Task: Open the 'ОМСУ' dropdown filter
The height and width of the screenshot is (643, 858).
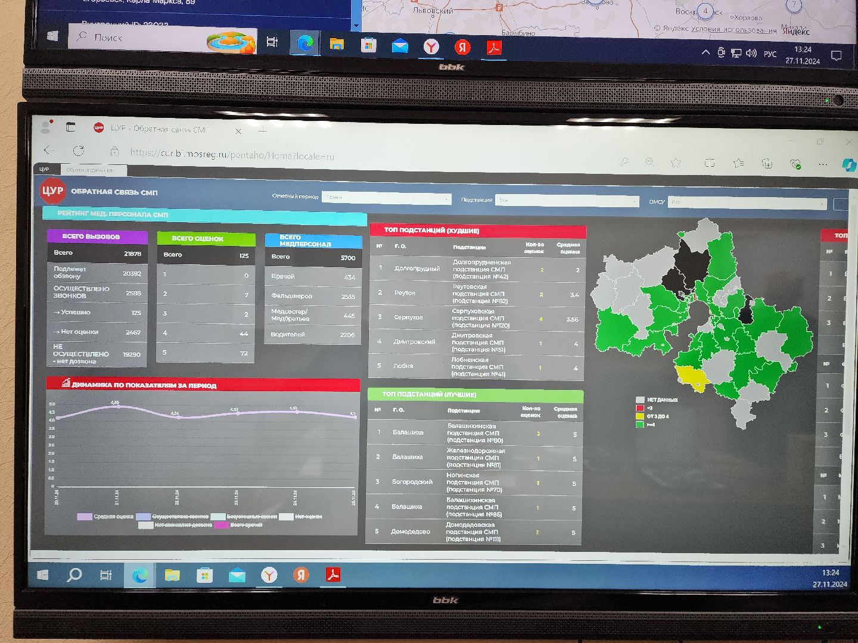Action: tap(747, 203)
